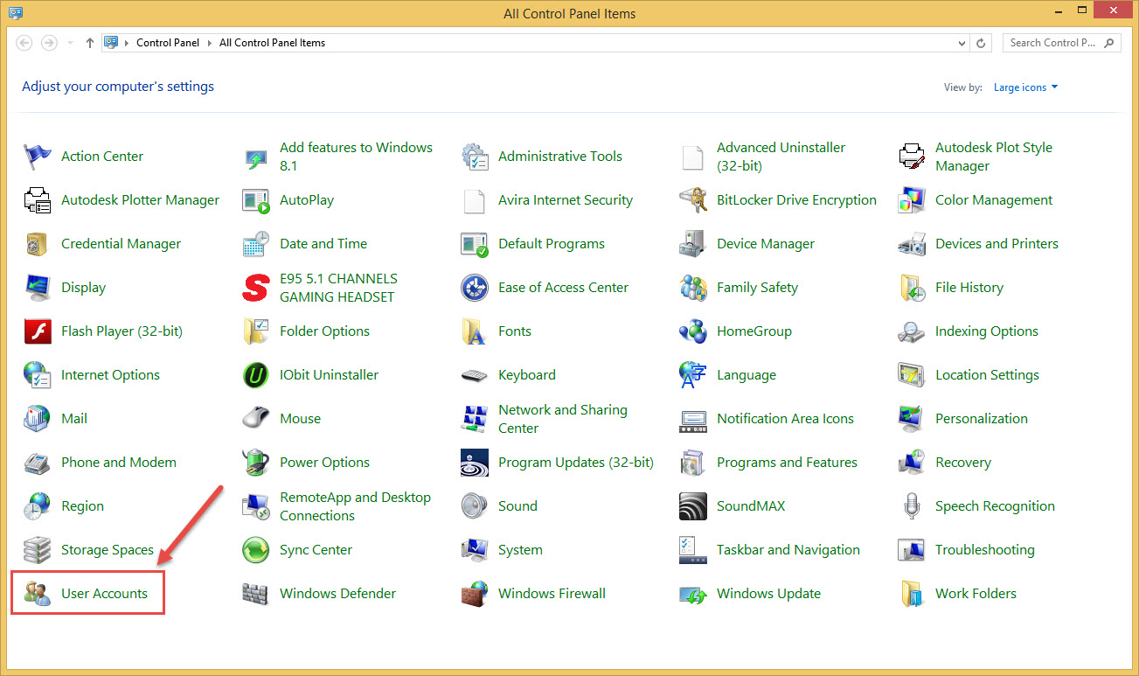Click the Windows Defender wall icon
The width and height of the screenshot is (1139, 676).
click(x=256, y=594)
